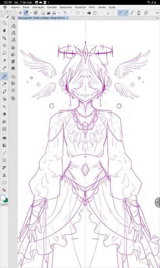Screen dimensions: 160x268
Task: Toggle Snap to Grid button
Action: (132, 13)
